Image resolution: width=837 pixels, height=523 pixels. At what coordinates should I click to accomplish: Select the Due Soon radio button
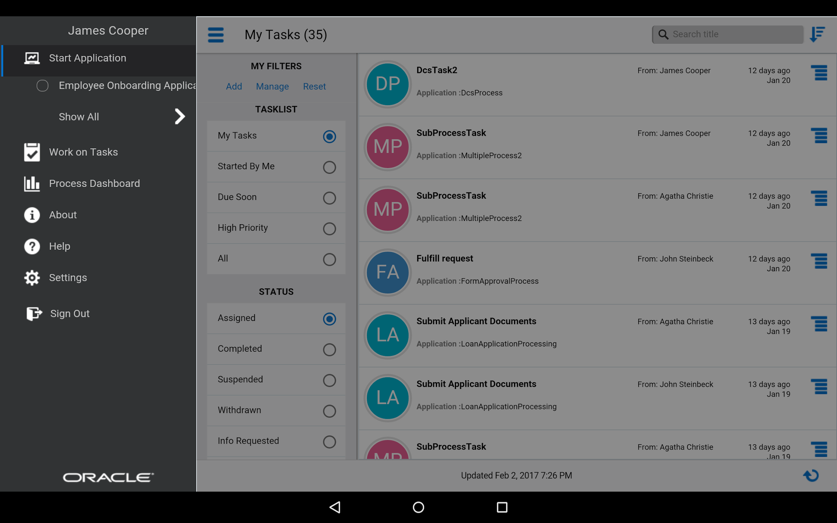pyautogui.click(x=329, y=198)
